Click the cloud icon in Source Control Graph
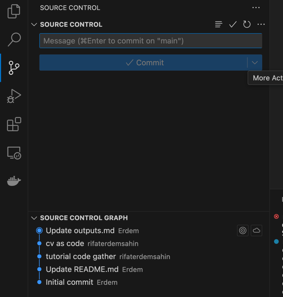The width and height of the screenshot is (283, 297). click(257, 231)
